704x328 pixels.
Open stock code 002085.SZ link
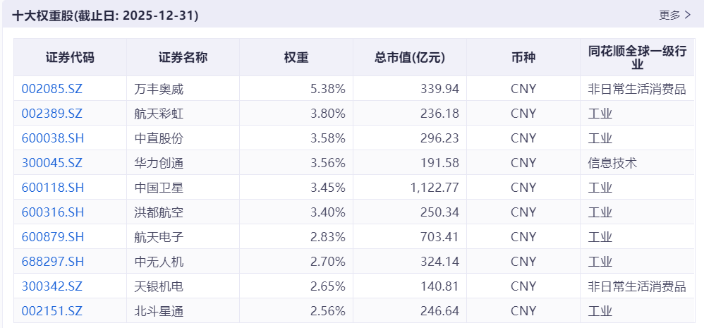52,89
